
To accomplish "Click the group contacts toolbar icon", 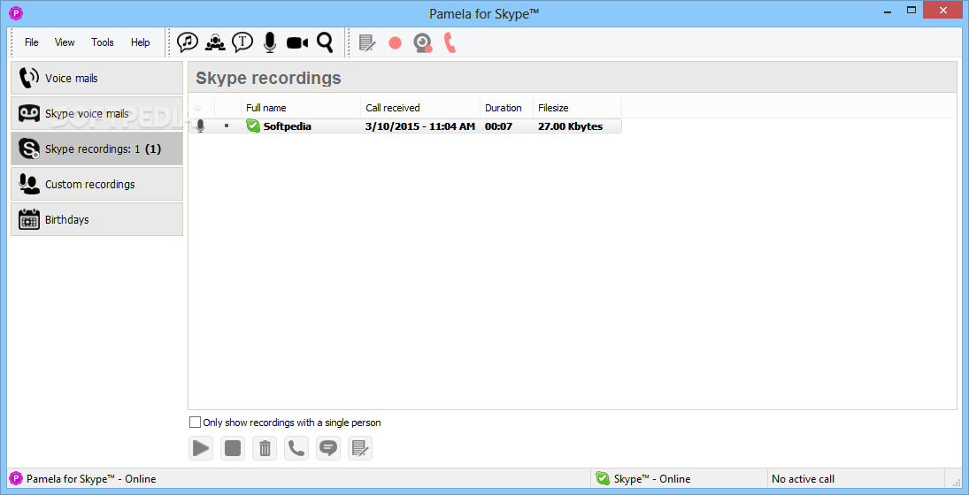I will [x=215, y=42].
